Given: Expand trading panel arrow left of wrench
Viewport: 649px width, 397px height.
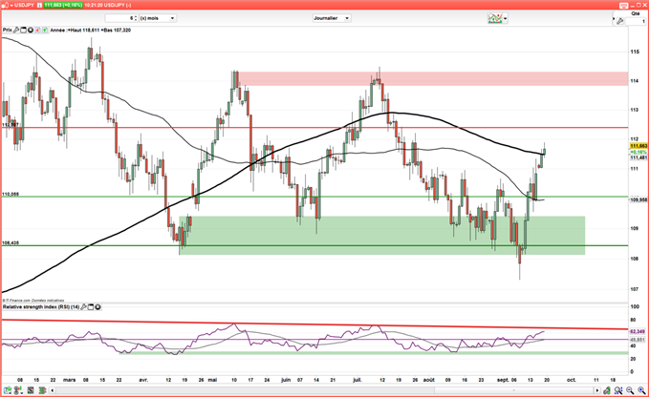Looking at the screenshot, I should pos(614,19).
